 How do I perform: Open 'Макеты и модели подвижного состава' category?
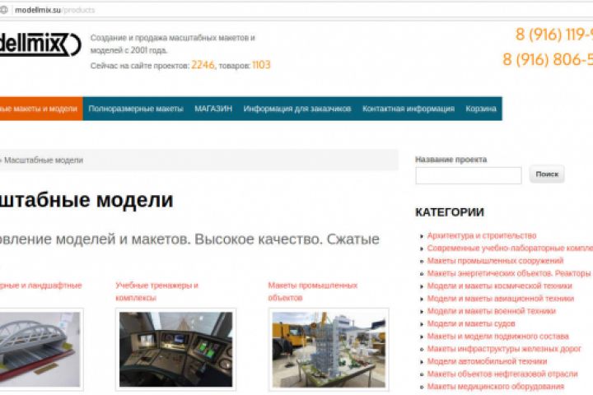497,336
